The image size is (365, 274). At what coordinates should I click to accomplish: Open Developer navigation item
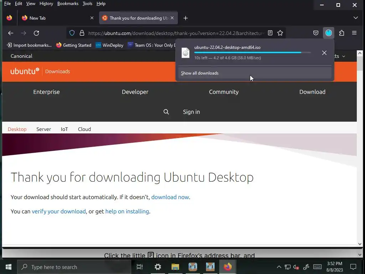[x=135, y=92]
